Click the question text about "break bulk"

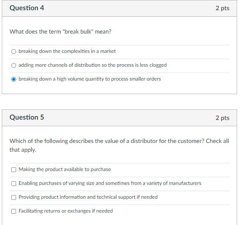[x=60, y=32]
